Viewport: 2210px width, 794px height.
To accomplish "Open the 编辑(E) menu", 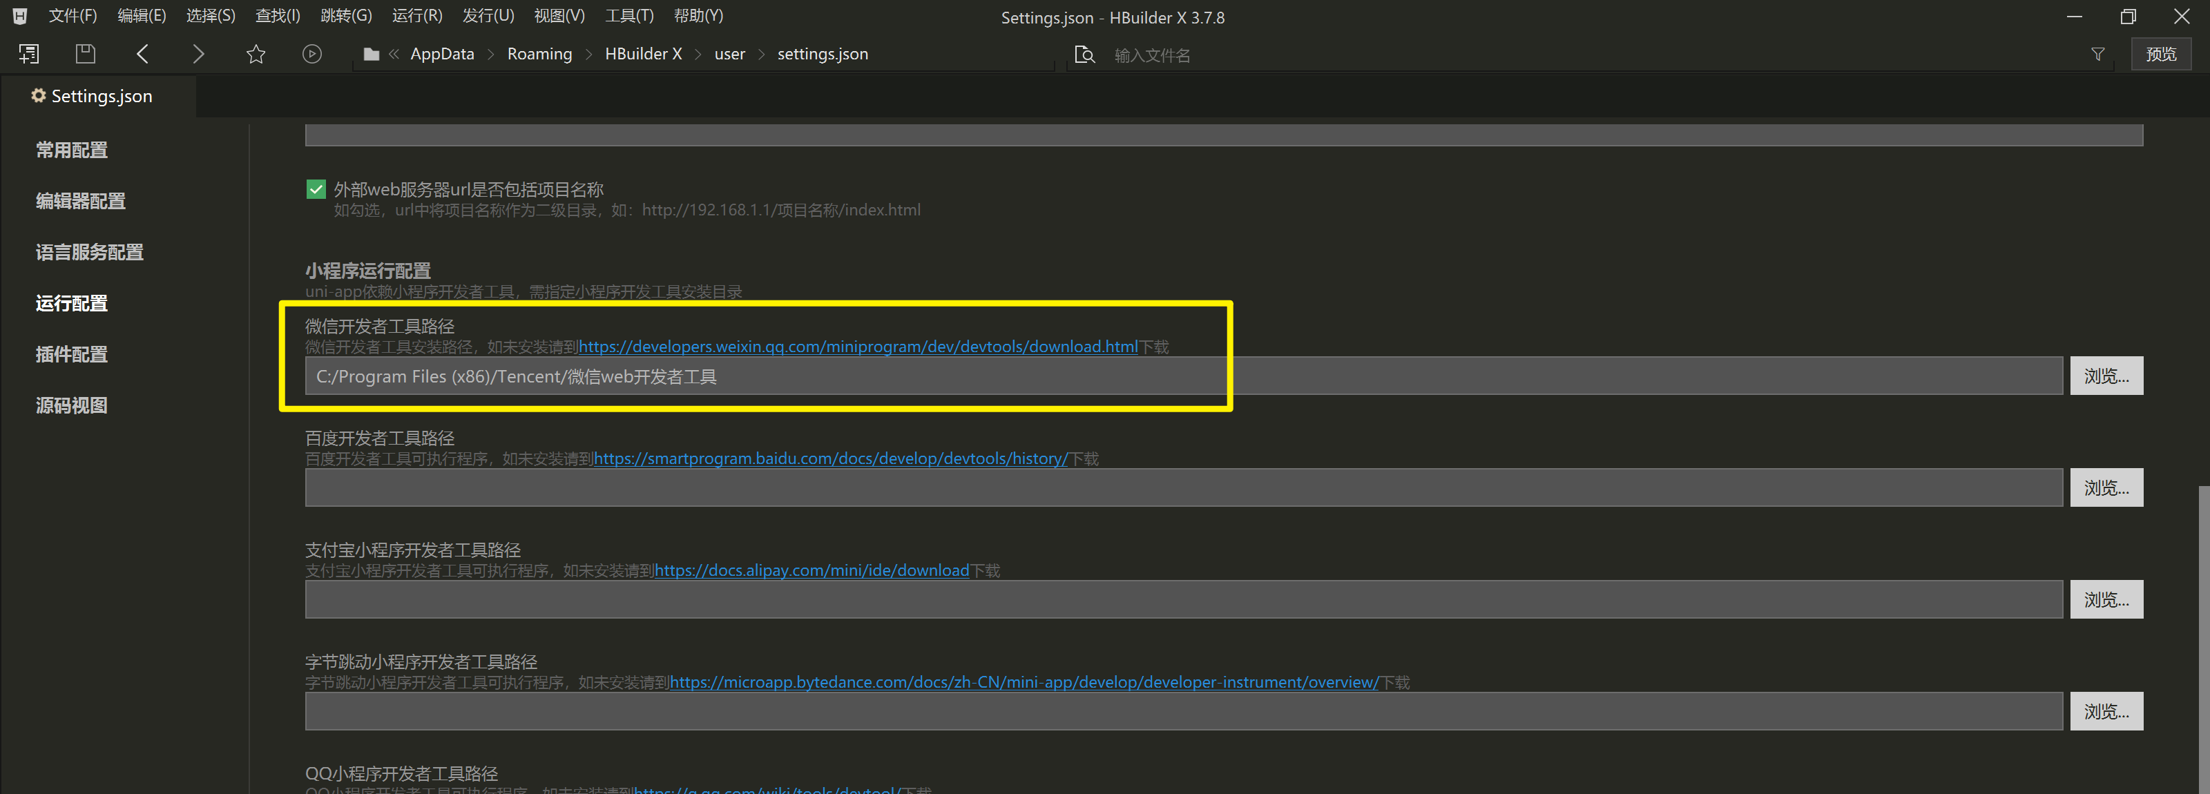I will pyautogui.click(x=142, y=15).
